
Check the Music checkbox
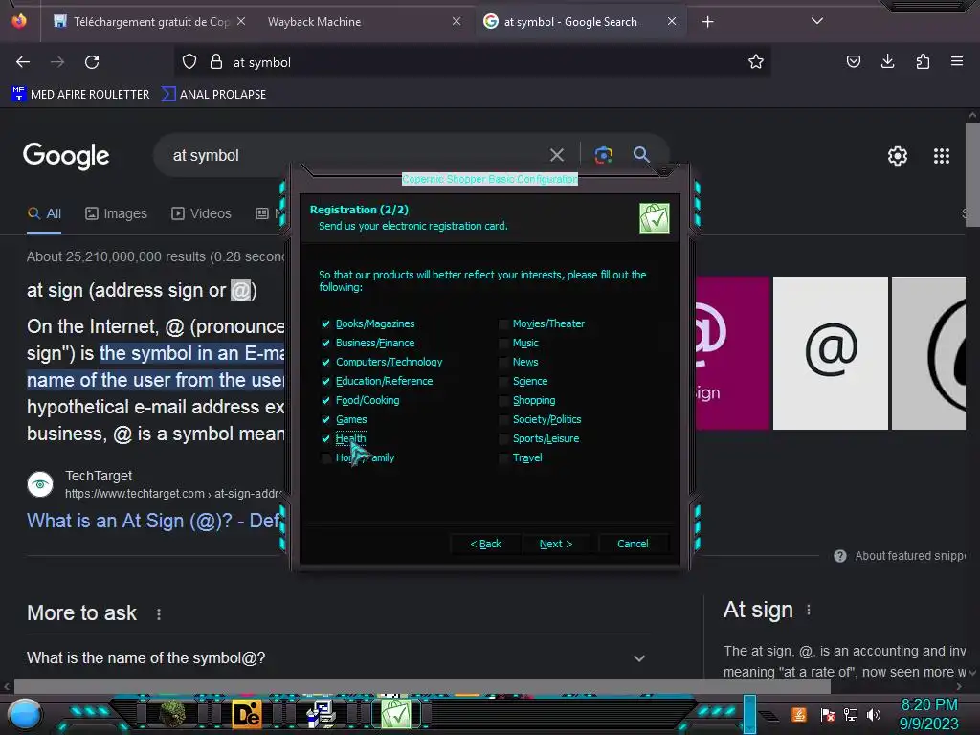point(503,344)
